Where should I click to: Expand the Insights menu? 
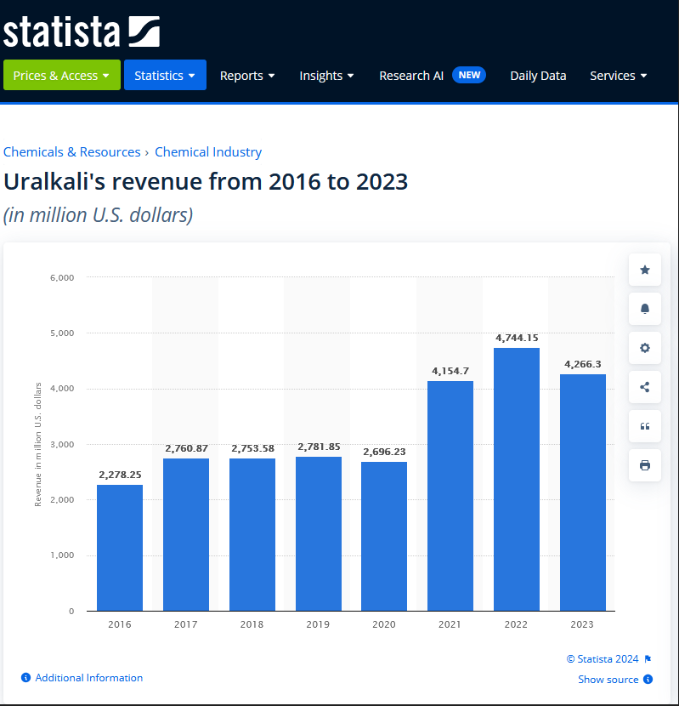click(x=326, y=76)
